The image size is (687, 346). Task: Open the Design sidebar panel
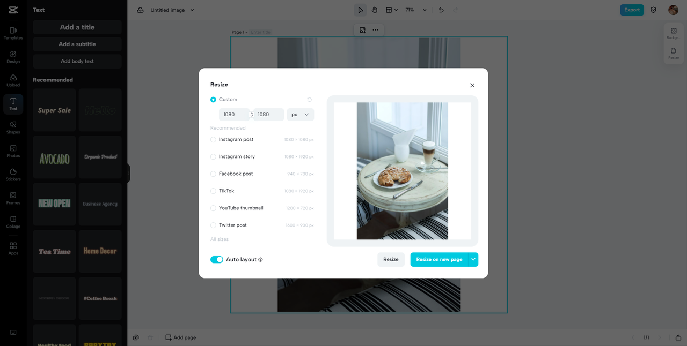(x=13, y=57)
